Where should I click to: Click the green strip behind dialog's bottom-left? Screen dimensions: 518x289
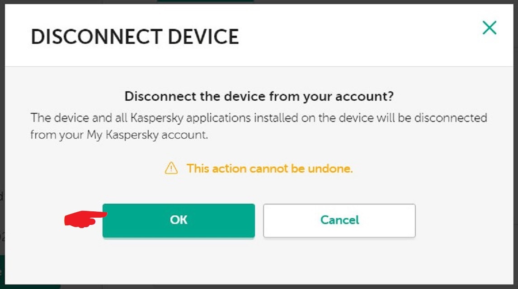coord(33,286)
